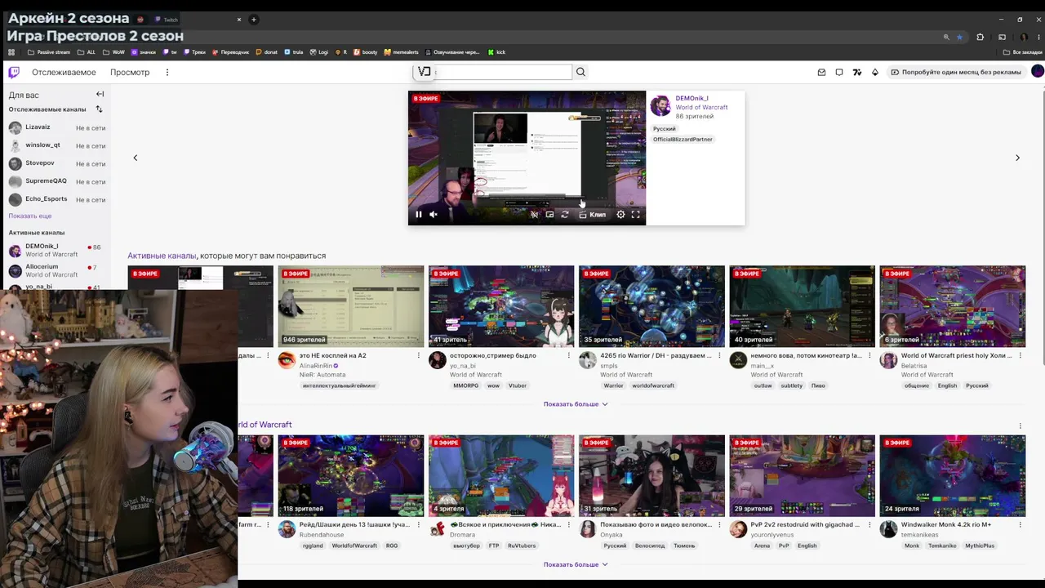
Task: Open the kick bookmark
Action: pyautogui.click(x=496, y=52)
